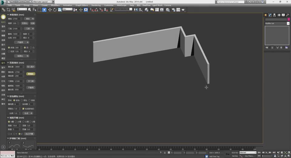Screen dimensions: 291x158
Task: Select the 方槽 radio option
Action: pos(16,122)
